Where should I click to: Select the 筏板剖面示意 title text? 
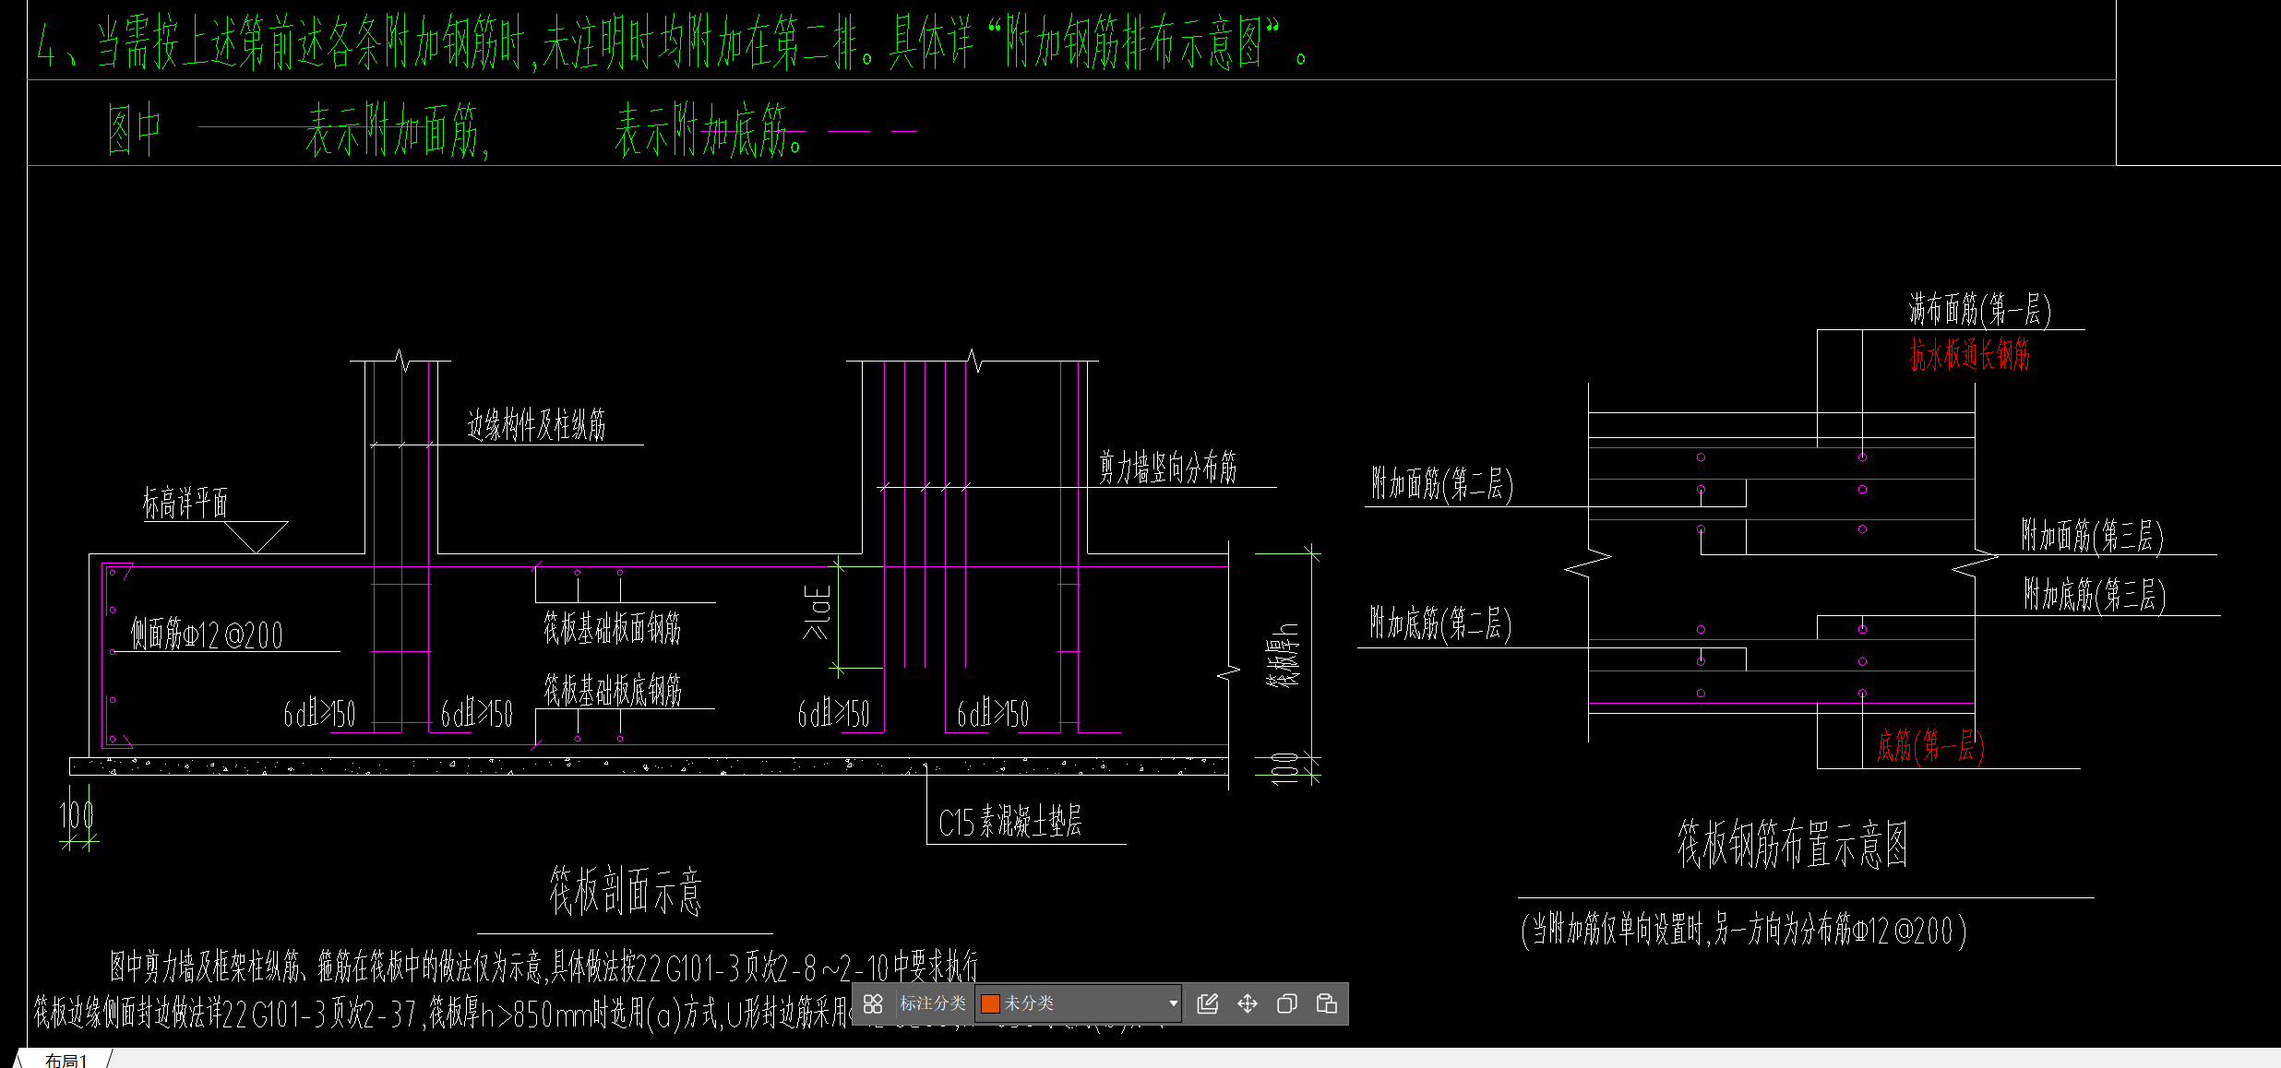(x=626, y=892)
